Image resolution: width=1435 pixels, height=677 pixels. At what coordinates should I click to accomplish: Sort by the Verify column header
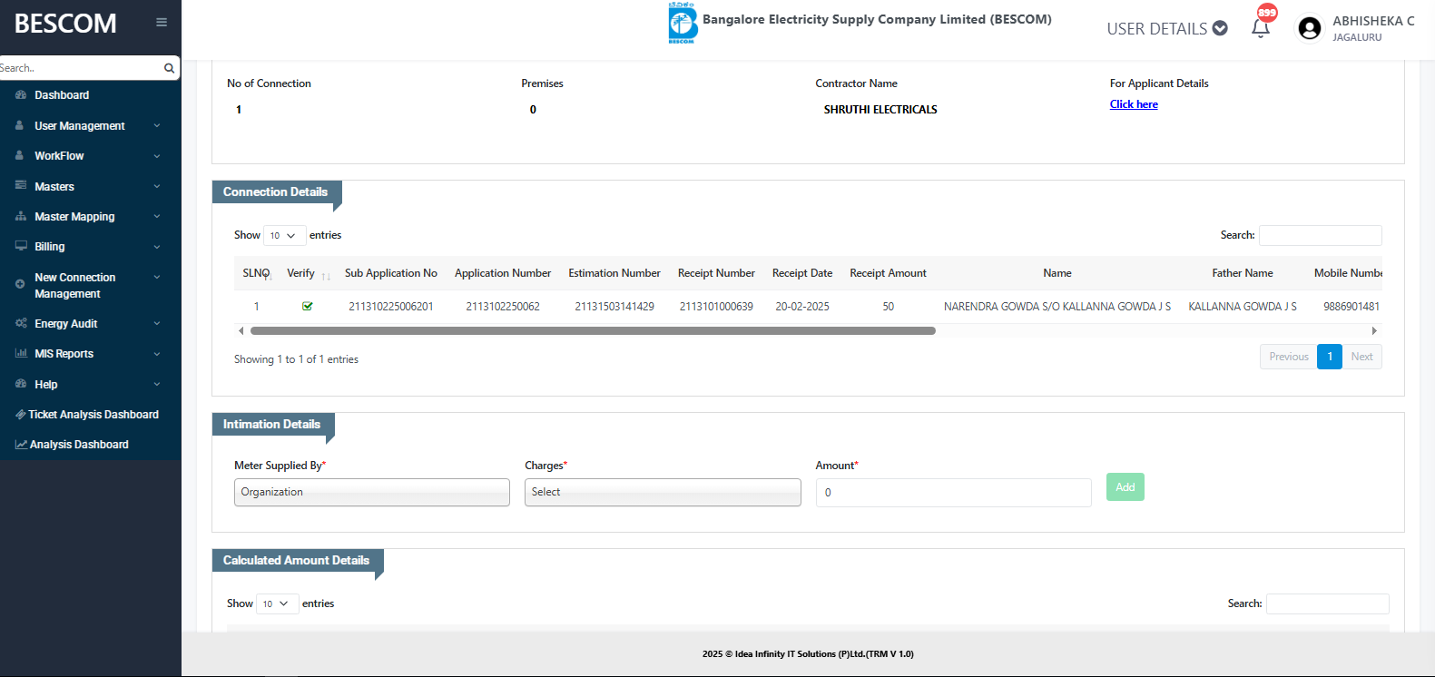pos(307,273)
